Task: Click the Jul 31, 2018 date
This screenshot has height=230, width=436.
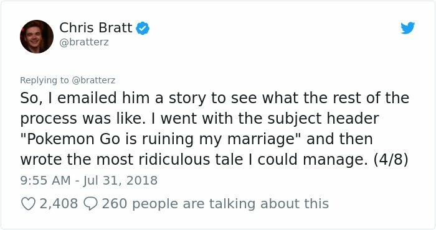Action: tap(120, 181)
